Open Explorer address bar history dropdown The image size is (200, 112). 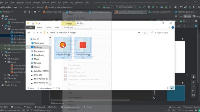click(x=139, y=33)
